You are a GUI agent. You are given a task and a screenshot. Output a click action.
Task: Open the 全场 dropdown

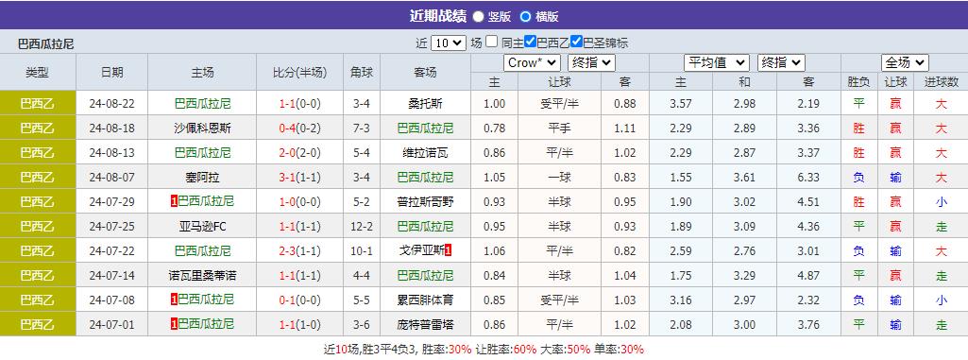[905, 63]
